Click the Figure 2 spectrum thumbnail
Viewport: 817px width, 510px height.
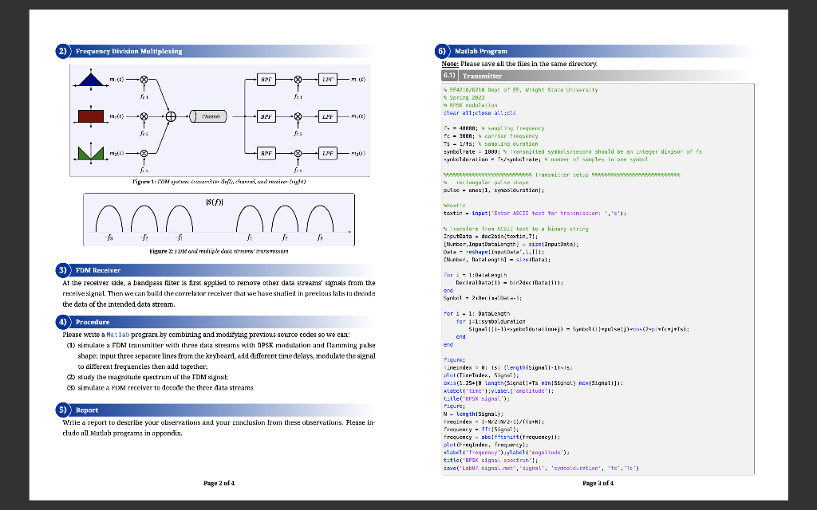219,219
